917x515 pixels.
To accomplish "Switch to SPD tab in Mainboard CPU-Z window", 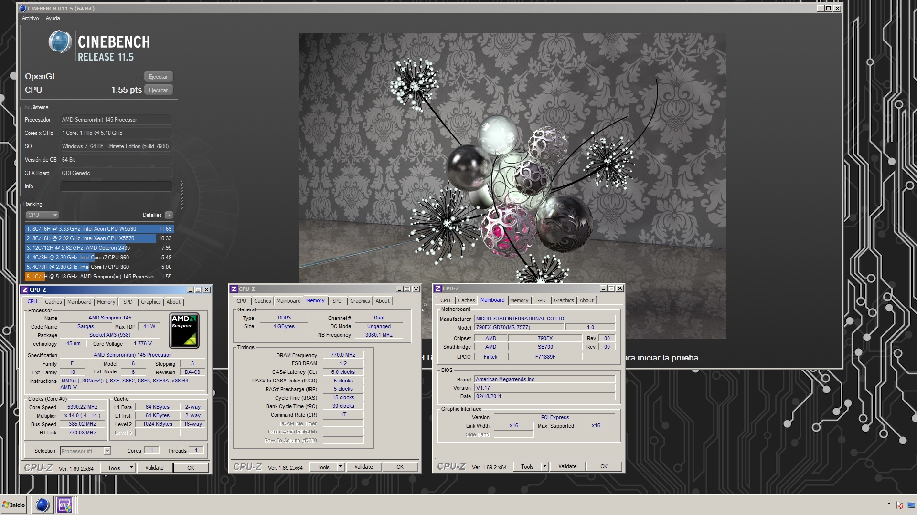I will tap(541, 300).
